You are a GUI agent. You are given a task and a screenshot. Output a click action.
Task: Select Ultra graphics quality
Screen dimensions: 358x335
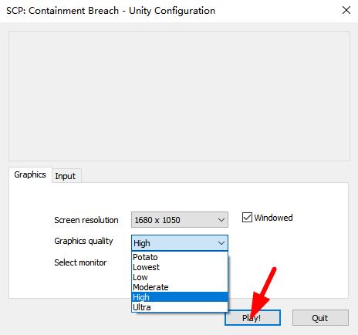pos(180,307)
